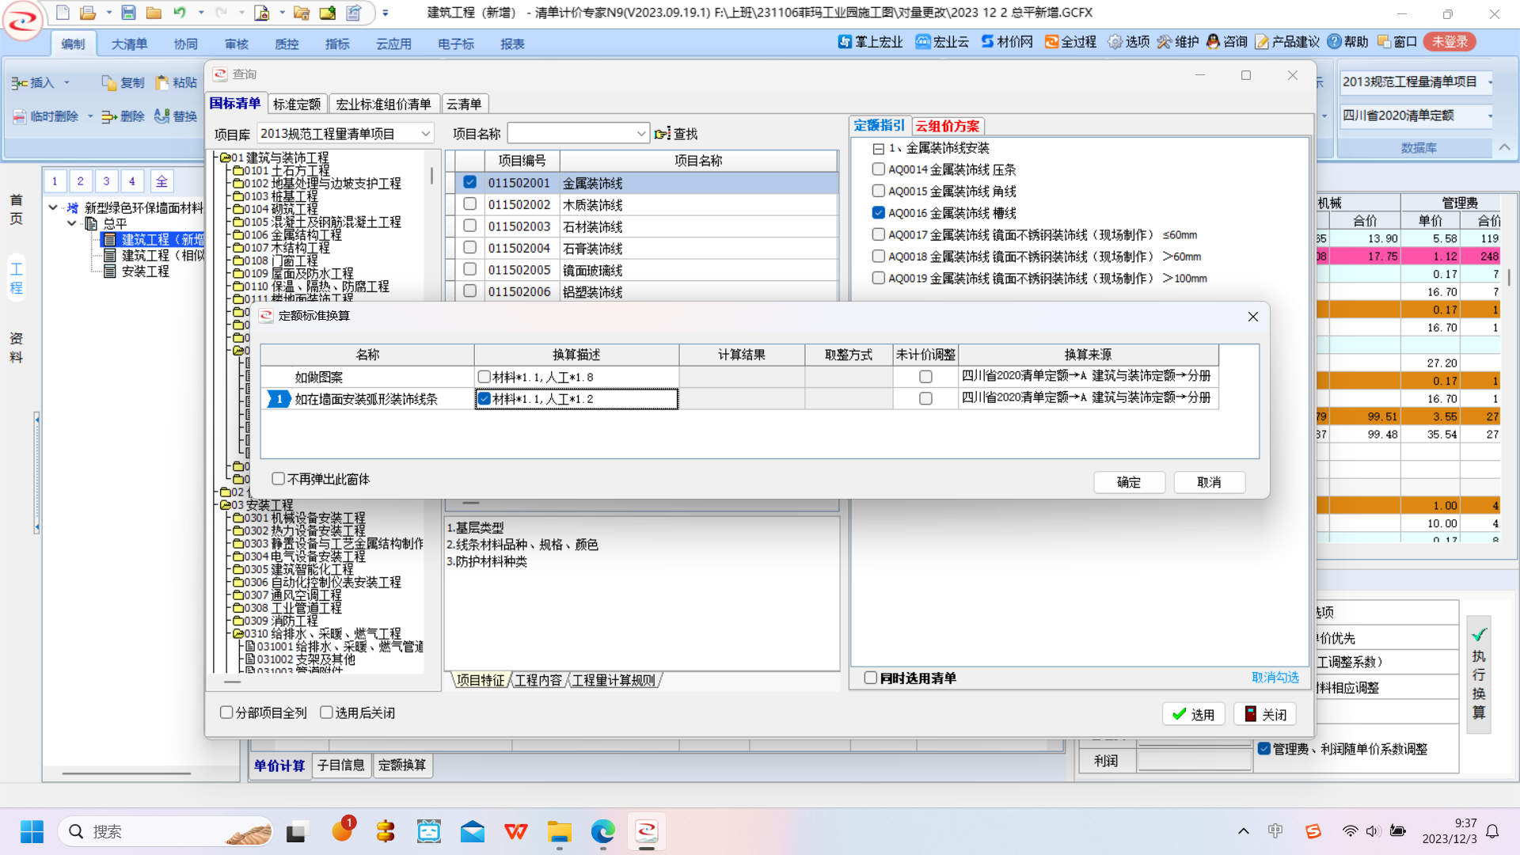Click the 执行换算 green checkmark icon
Image resolution: width=1520 pixels, height=855 pixels.
click(1479, 635)
